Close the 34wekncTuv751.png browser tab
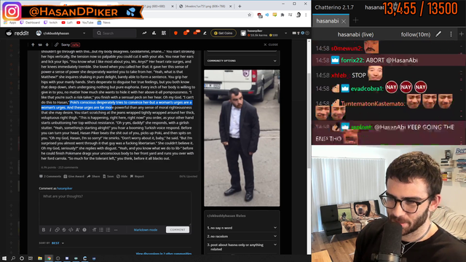This screenshot has width=466, height=262. click(x=230, y=7)
